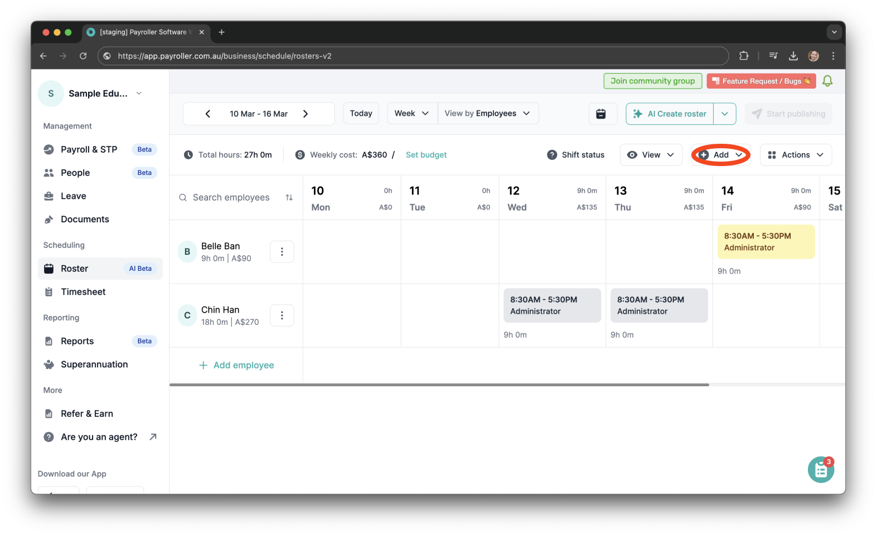Open browser extensions puzzle icon

[744, 56]
